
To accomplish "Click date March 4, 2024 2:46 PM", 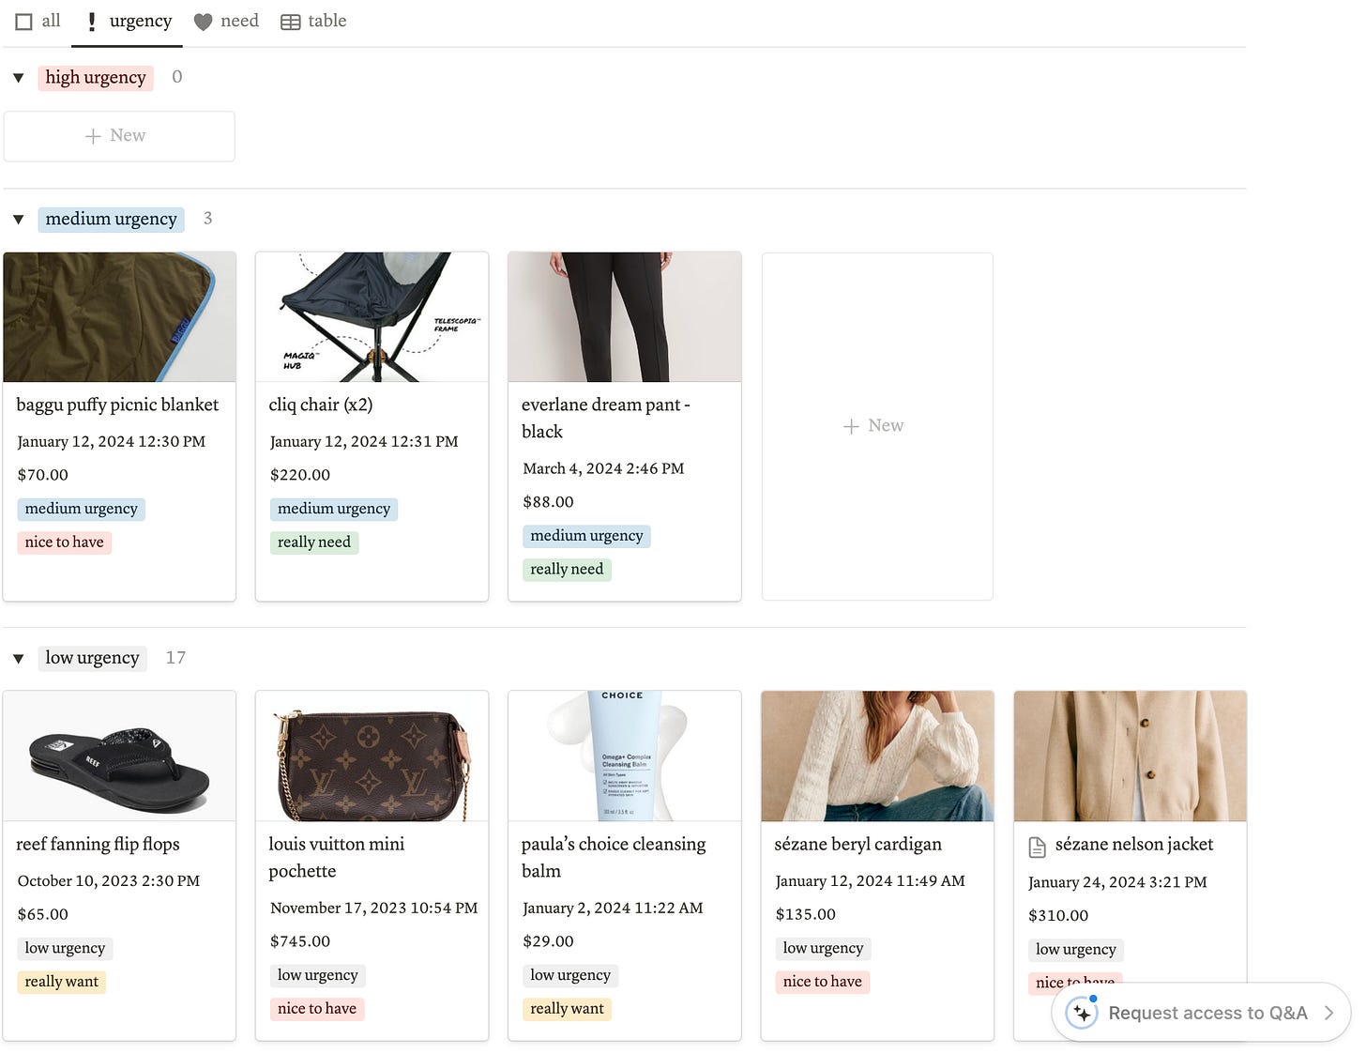I will click(603, 468).
